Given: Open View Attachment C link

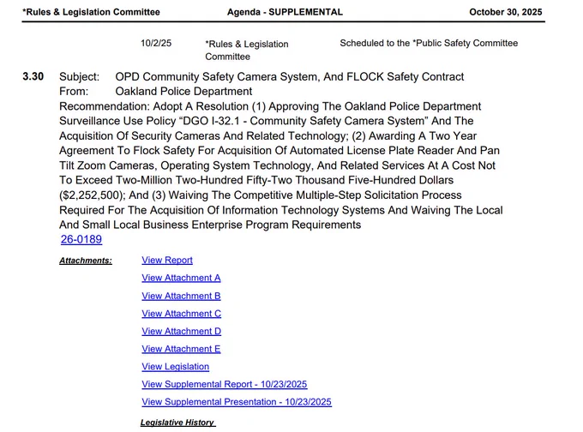Looking at the screenshot, I should (x=182, y=314).
